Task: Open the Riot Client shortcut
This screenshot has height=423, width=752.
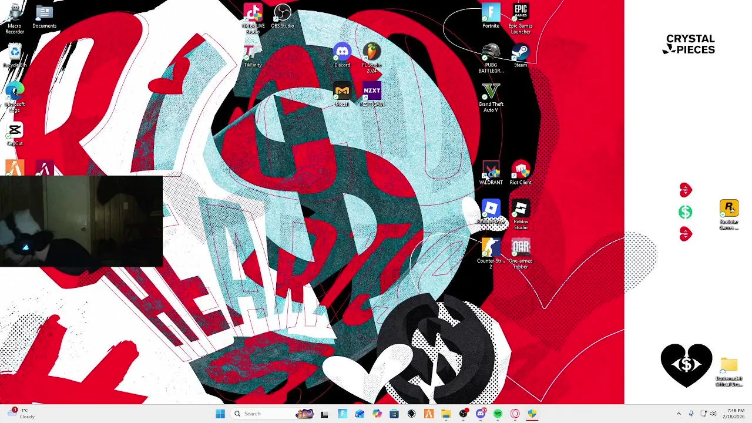Action: [521, 173]
